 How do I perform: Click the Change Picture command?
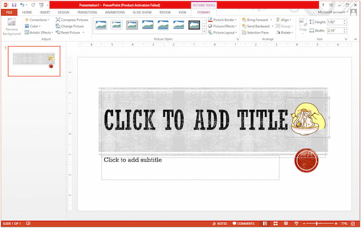tap(70, 26)
